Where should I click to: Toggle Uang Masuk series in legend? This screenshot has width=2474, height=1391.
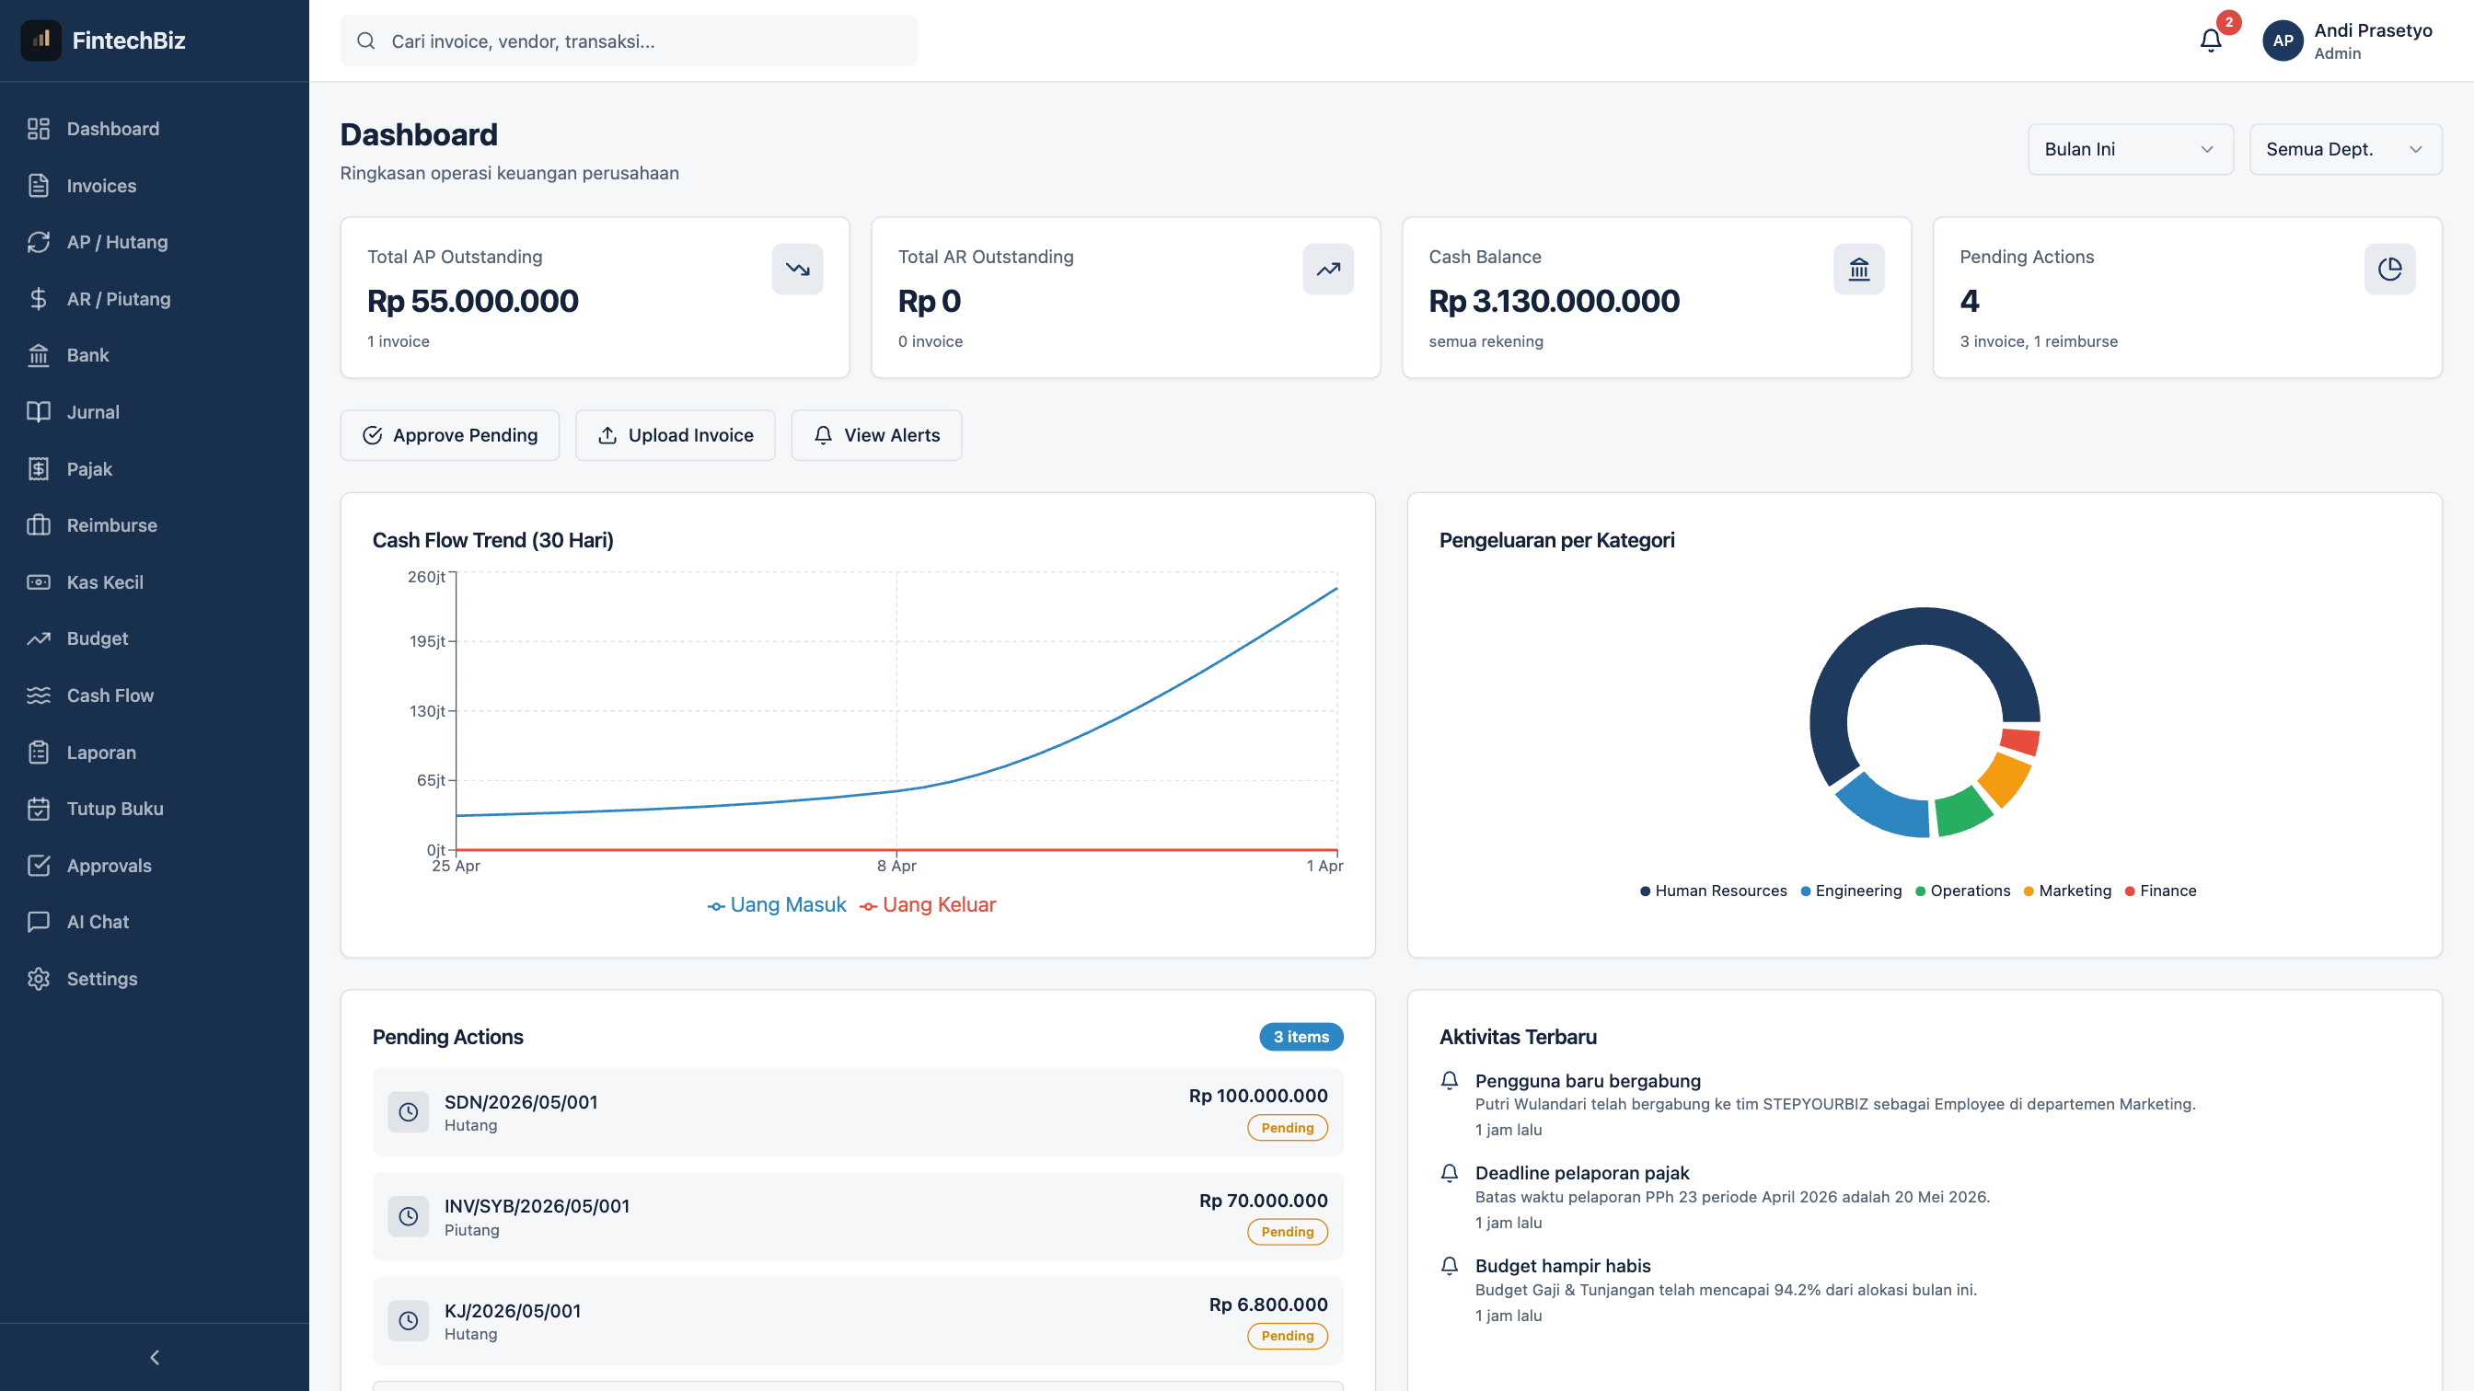(x=777, y=904)
